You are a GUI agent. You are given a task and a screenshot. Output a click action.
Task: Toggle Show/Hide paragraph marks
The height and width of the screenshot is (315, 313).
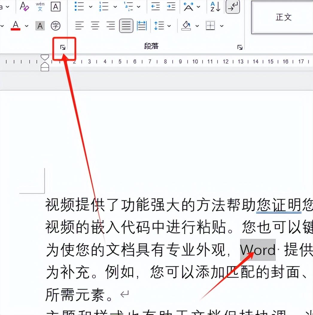point(233,7)
